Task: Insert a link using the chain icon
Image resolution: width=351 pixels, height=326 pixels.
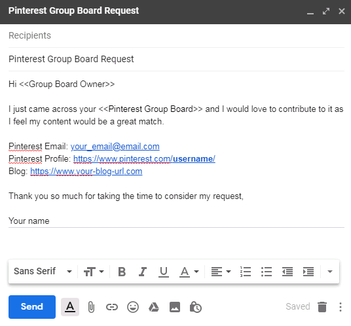Action: [x=112, y=307]
